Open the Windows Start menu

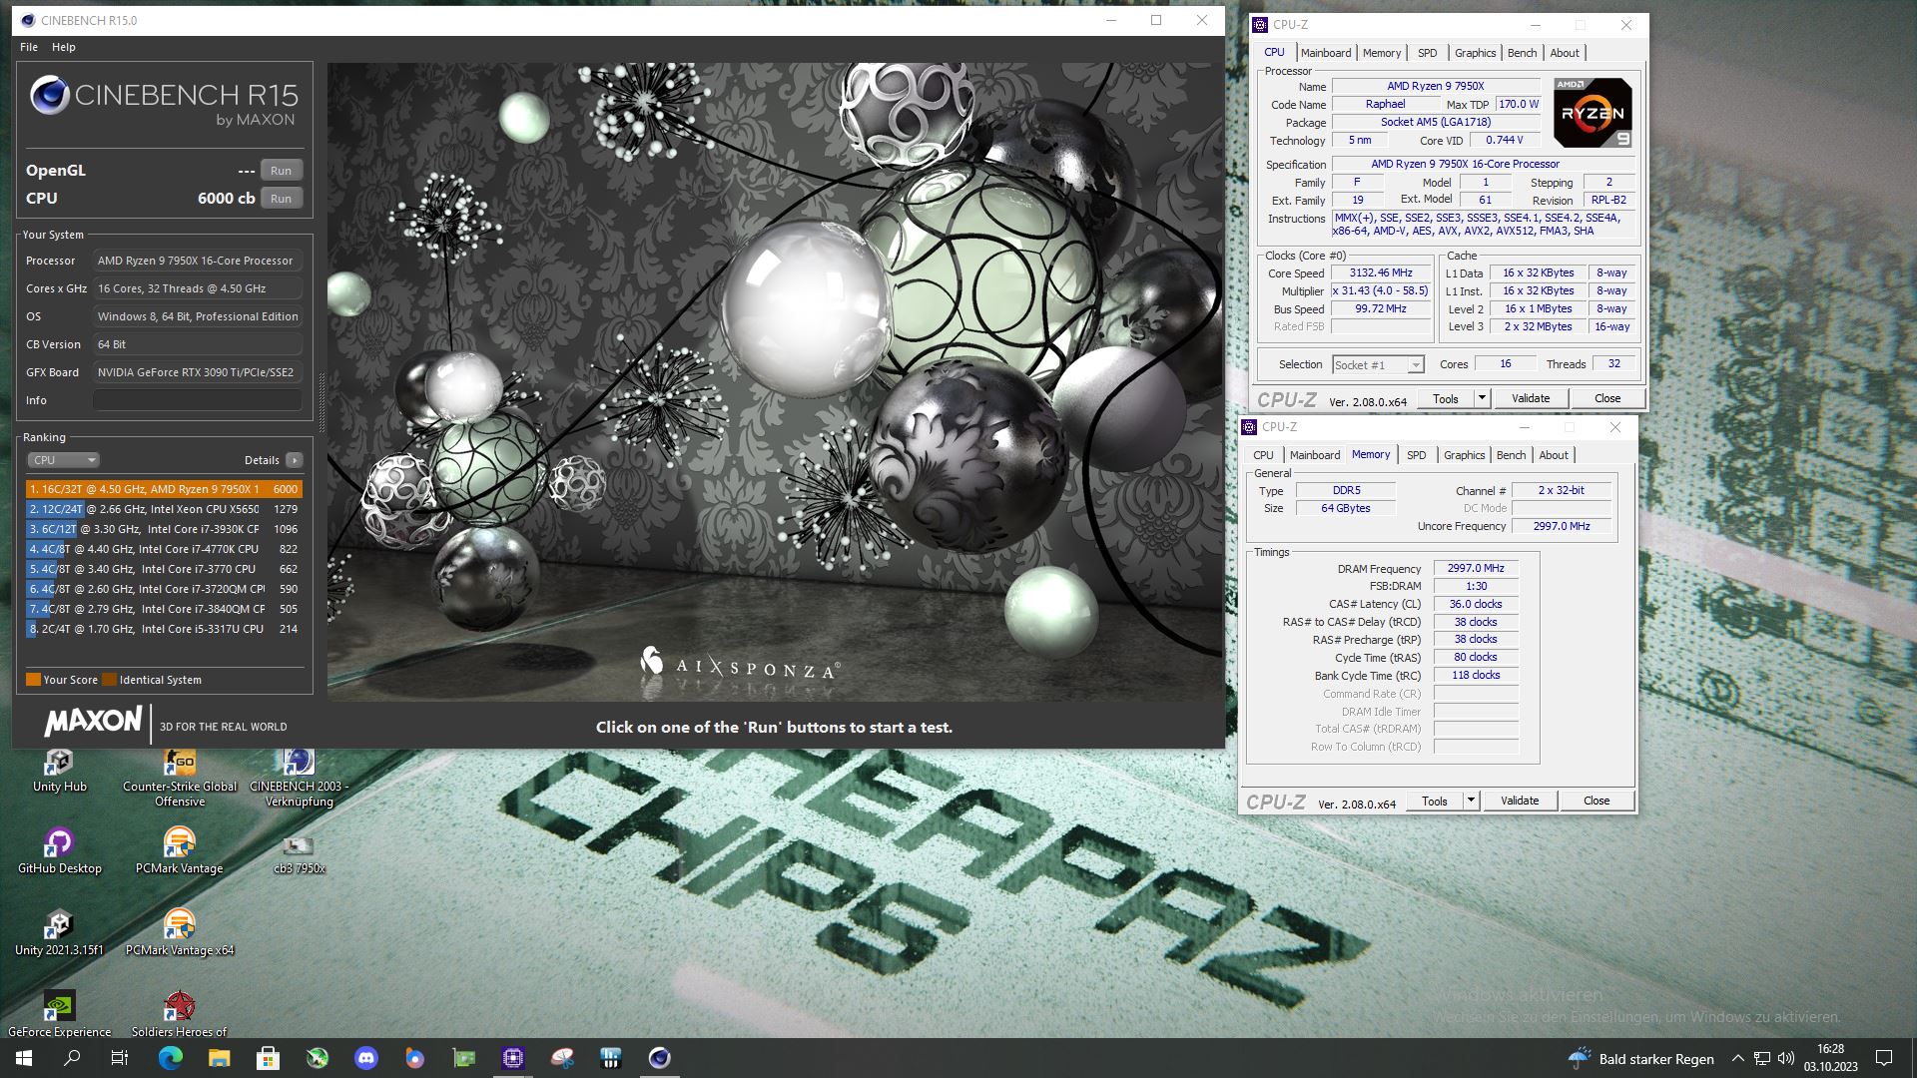(x=24, y=1058)
